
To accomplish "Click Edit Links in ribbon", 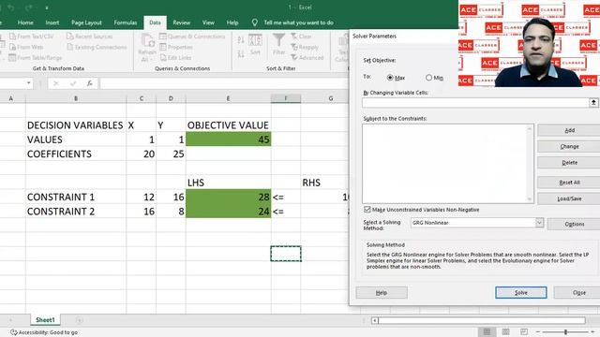I will tap(175, 58).
